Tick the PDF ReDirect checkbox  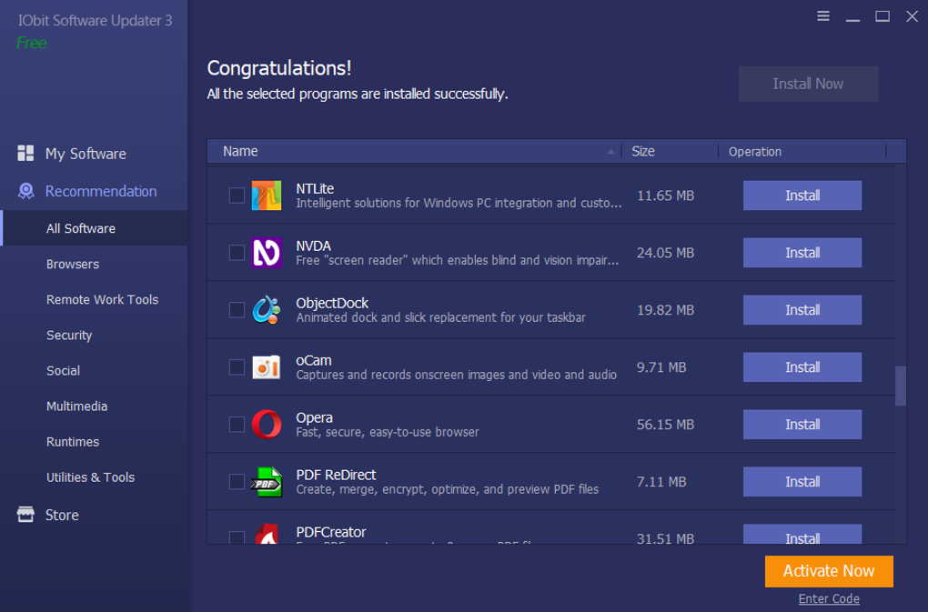click(x=237, y=482)
